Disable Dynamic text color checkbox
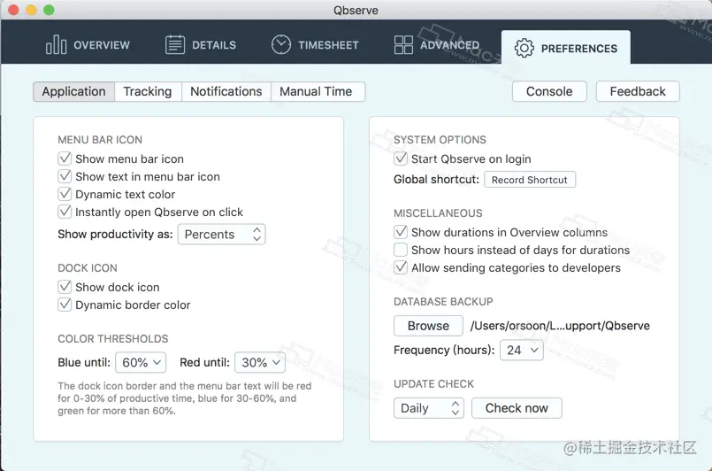 tap(65, 194)
